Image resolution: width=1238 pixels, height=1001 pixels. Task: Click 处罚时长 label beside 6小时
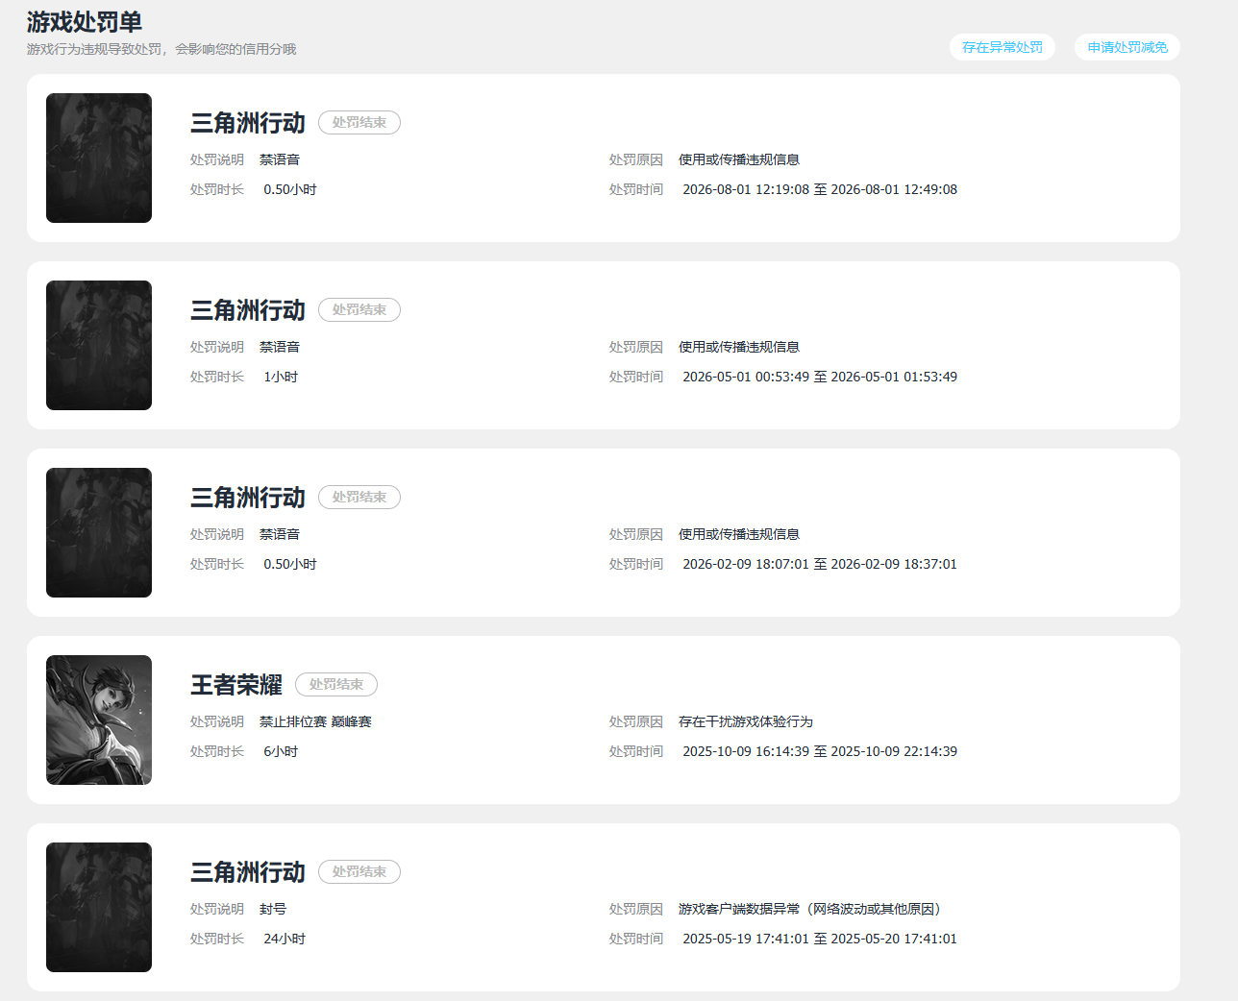217,752
